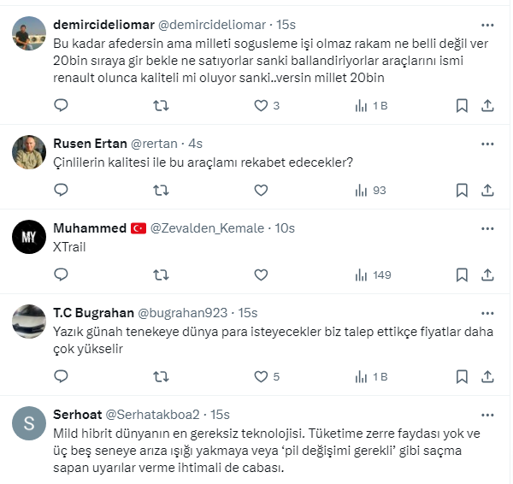Open more options on Muhammed's tweet

(487, 228)
